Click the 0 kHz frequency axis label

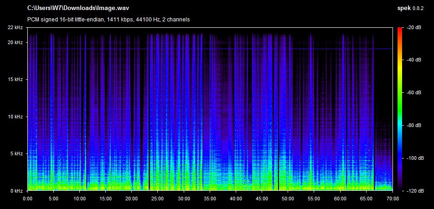17,191
